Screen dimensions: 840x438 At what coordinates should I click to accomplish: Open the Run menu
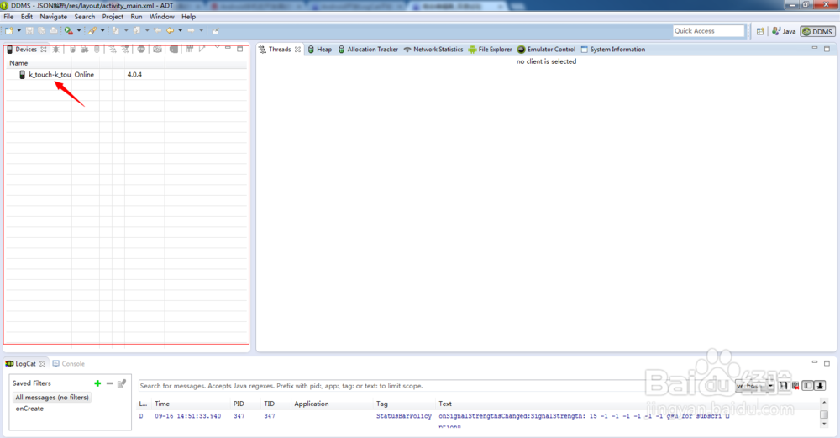[x=137, y=17]
